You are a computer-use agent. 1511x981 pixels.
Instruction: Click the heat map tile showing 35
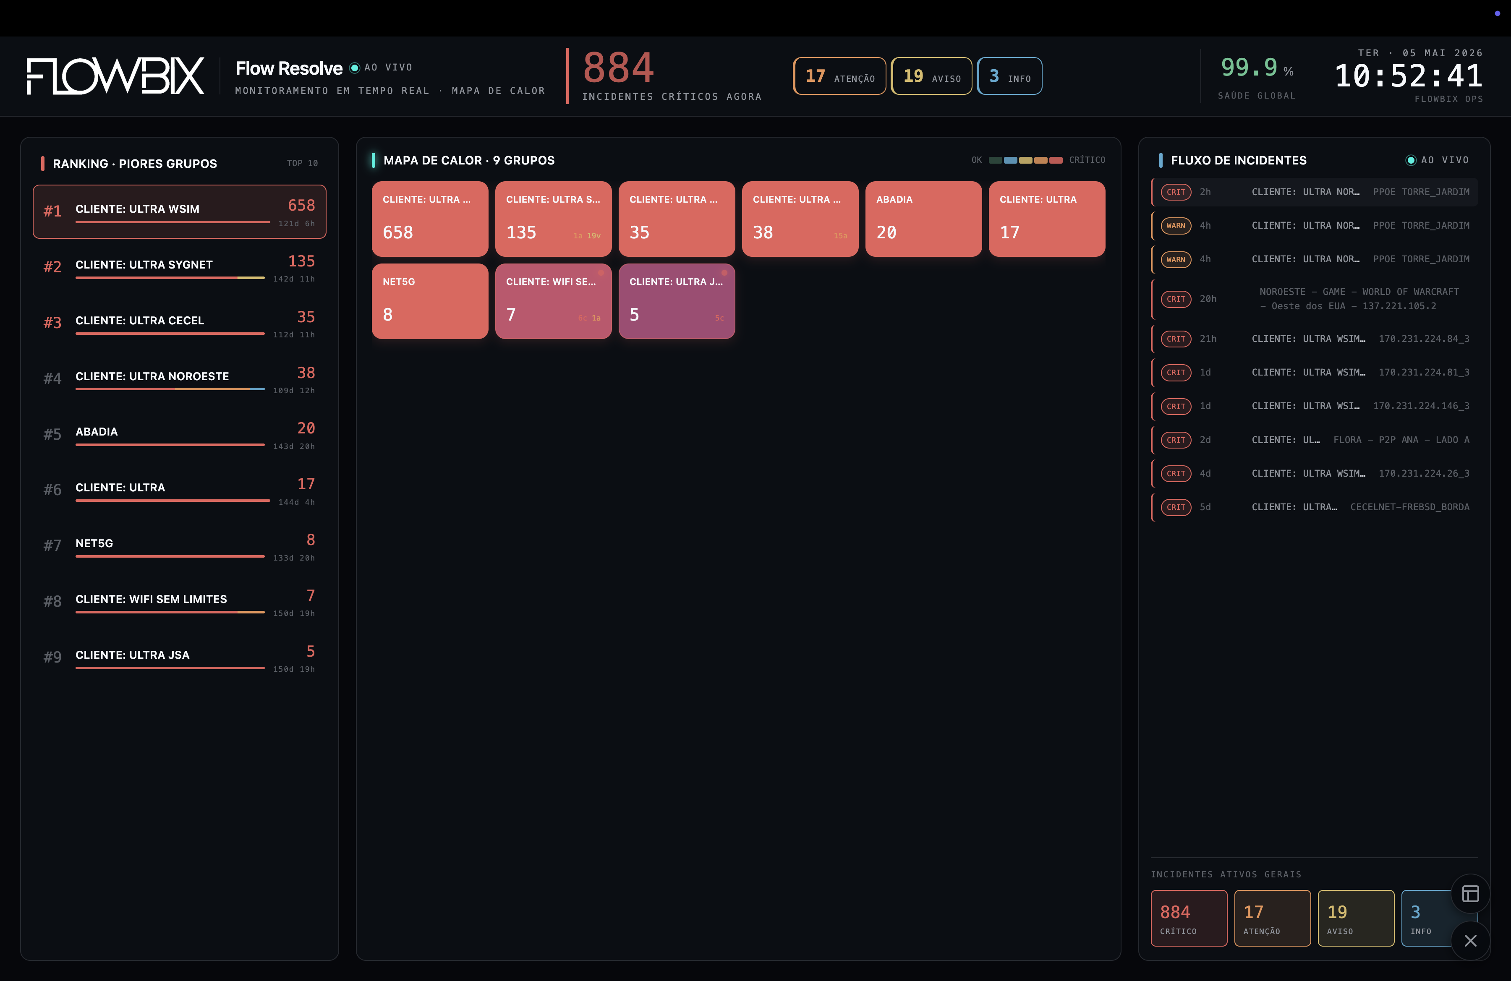coord(677,219)
